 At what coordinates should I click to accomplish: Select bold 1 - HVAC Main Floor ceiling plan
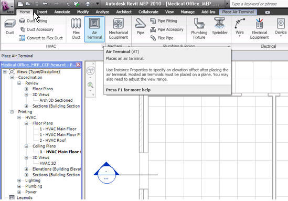[x=60, y=152]
